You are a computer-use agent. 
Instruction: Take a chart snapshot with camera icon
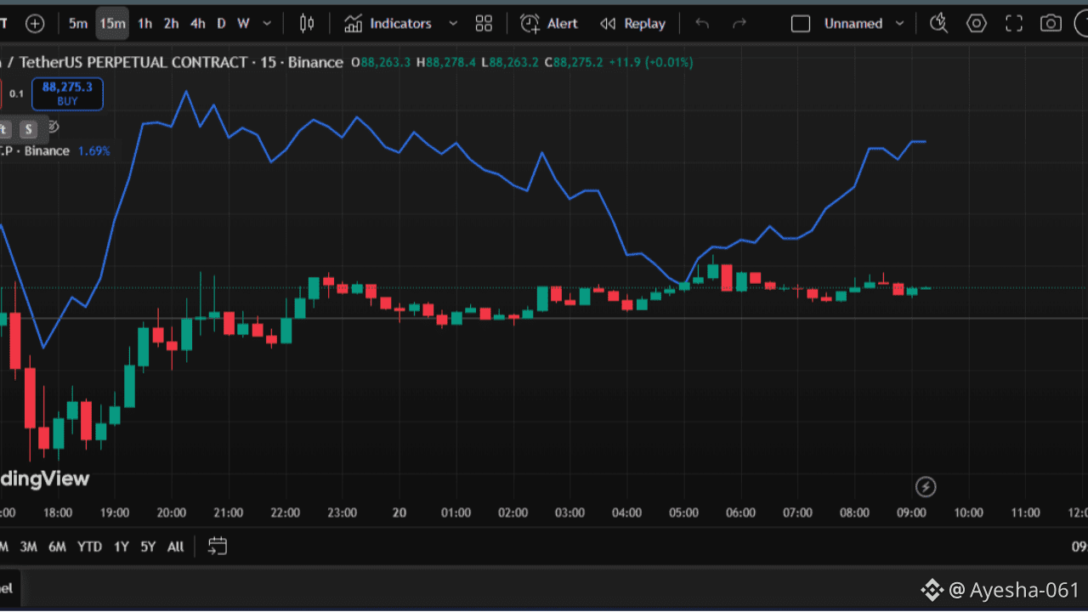[1051, 24]
